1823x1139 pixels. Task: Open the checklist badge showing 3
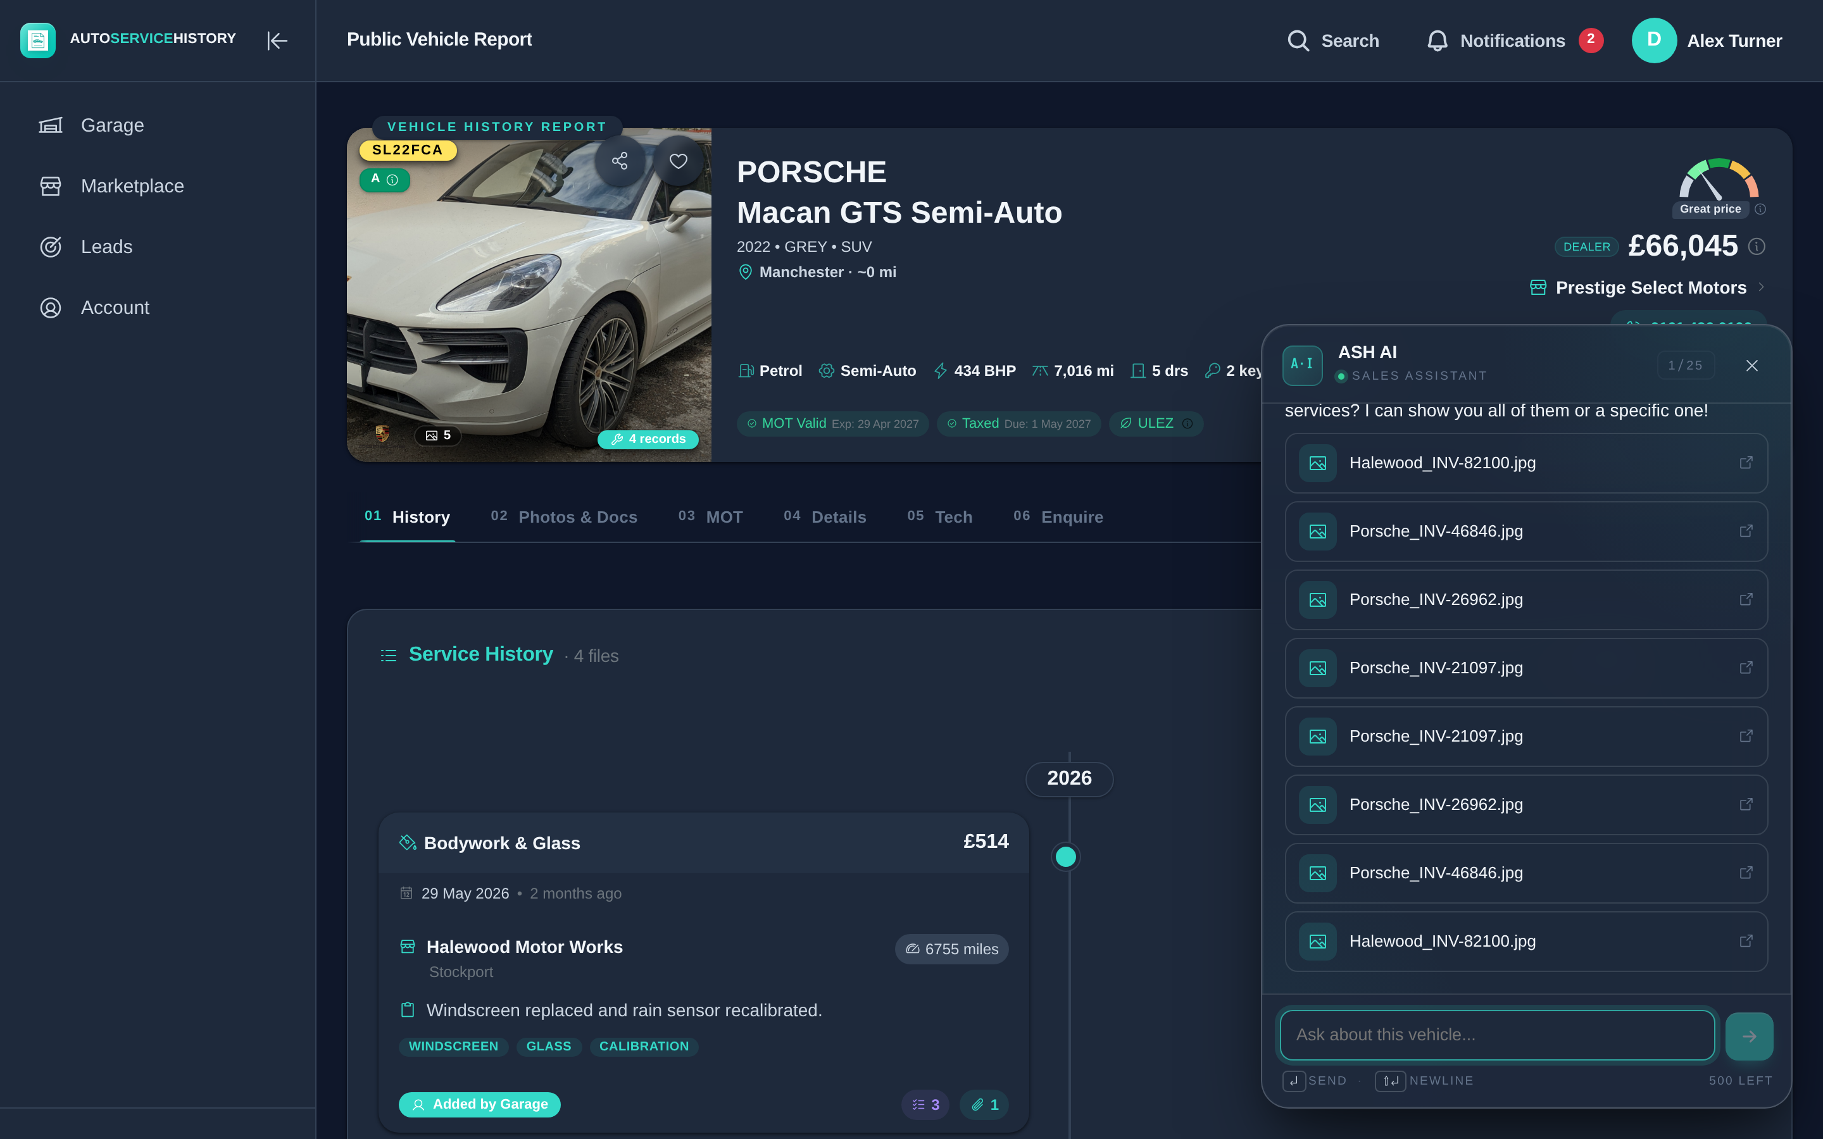tap(926, 1104)
